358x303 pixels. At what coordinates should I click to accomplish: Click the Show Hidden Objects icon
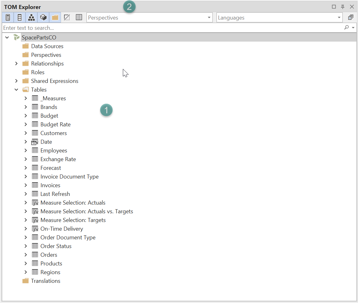tap(67, 18)
